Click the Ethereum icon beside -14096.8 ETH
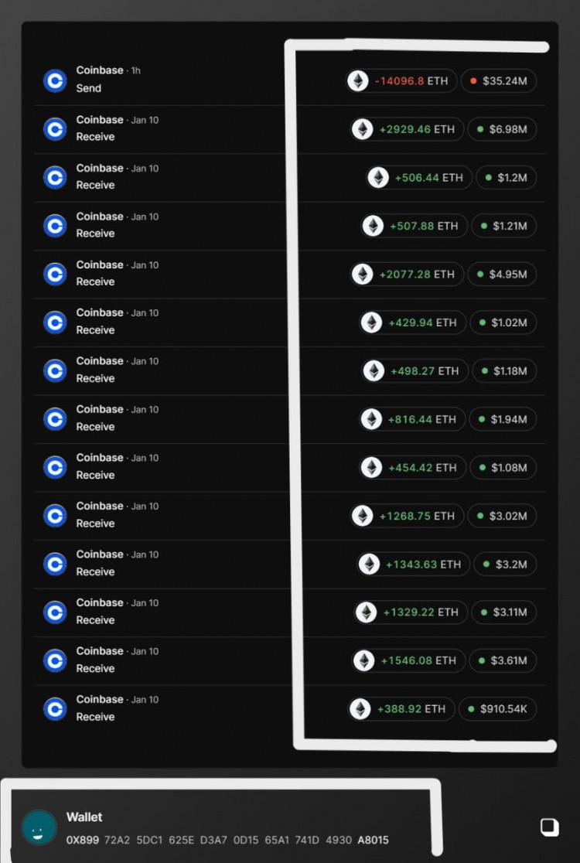The image size is (580, 863). 357,81
